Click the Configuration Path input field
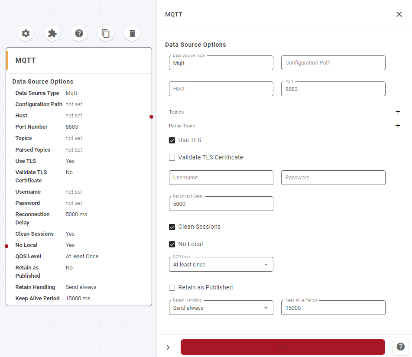 333,63
